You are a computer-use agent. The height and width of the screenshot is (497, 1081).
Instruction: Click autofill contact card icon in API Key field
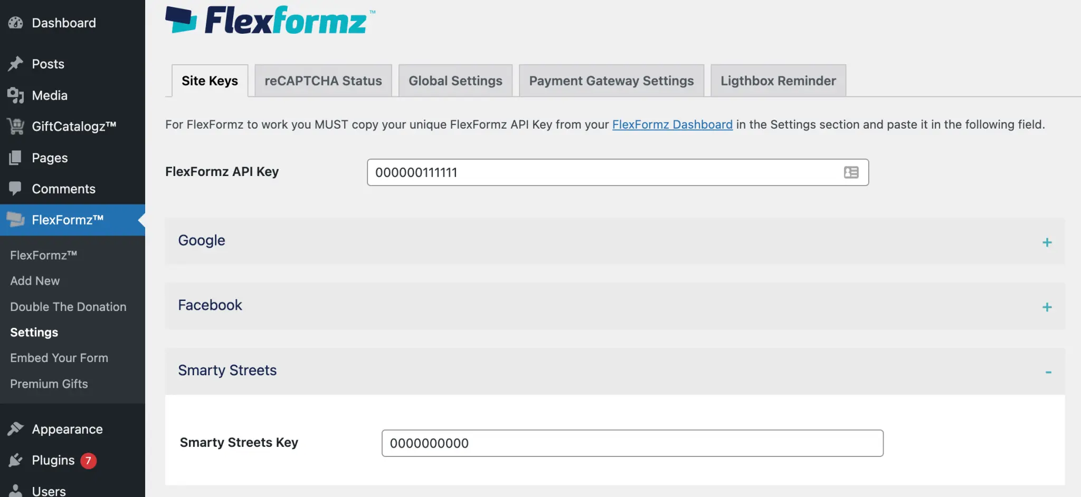(851, 172)
